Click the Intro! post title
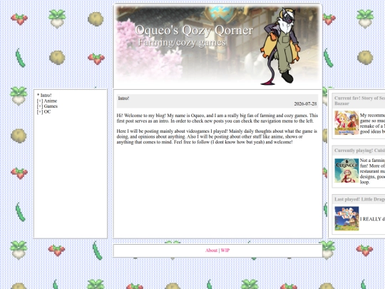 123,98
